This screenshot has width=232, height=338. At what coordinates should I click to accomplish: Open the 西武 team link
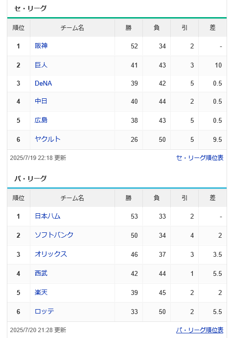[41, 273]
